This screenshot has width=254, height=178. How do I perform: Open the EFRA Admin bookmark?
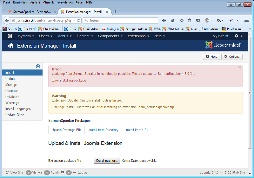(173, 29)
